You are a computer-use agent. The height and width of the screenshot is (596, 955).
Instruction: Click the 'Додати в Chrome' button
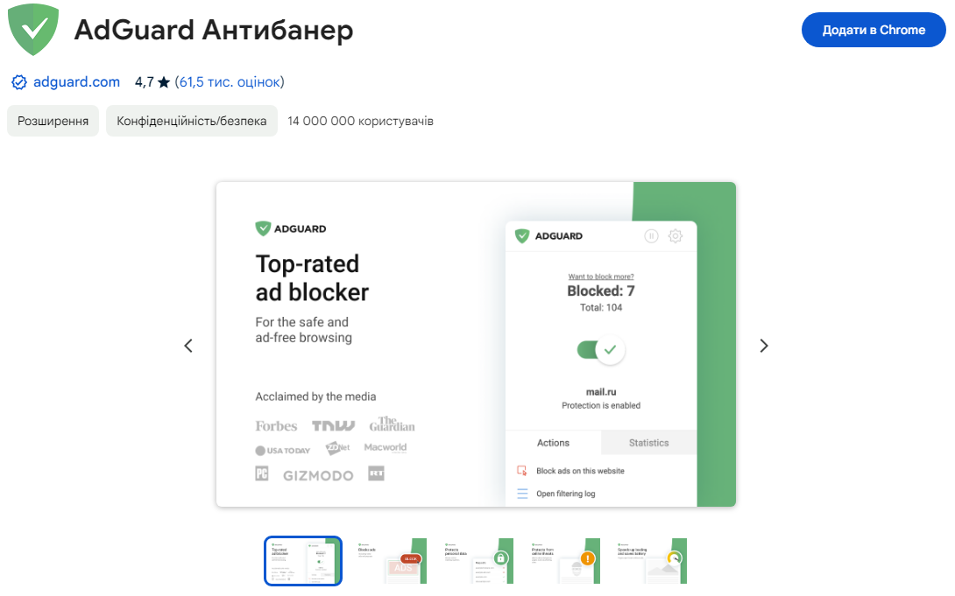(x=874, y=29)
